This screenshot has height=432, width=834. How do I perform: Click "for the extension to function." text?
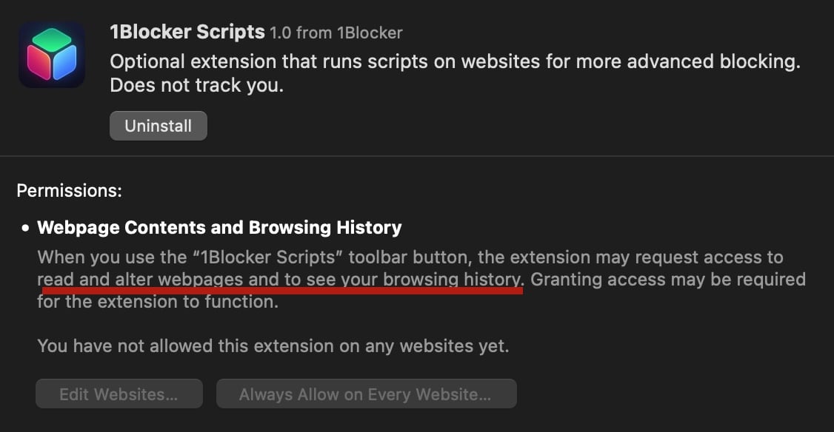pos(157,303)
